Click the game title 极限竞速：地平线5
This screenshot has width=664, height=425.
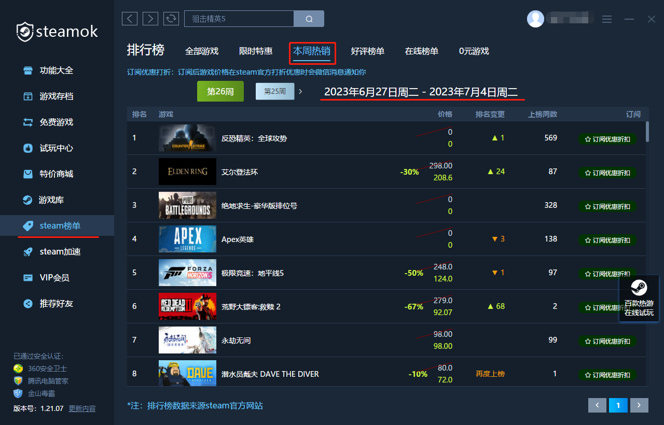click(x=253, y=273)
